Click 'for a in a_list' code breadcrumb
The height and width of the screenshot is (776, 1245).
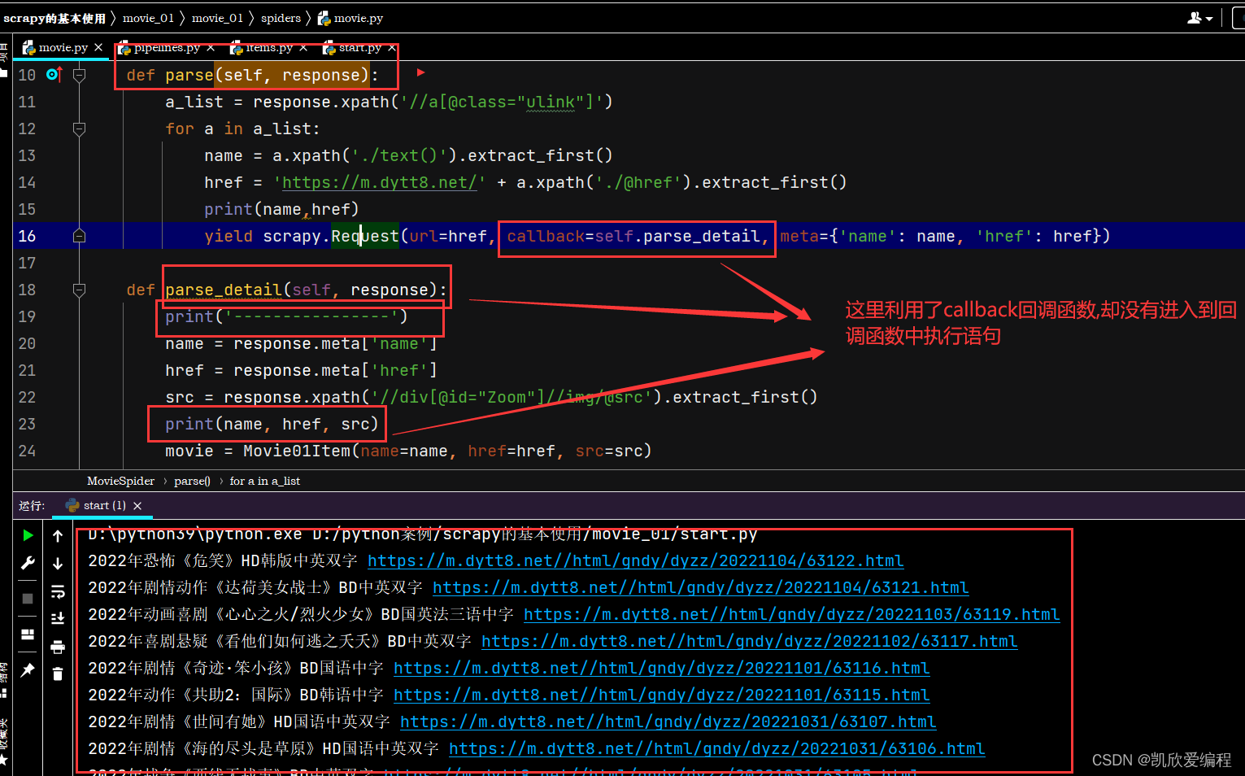265,481
